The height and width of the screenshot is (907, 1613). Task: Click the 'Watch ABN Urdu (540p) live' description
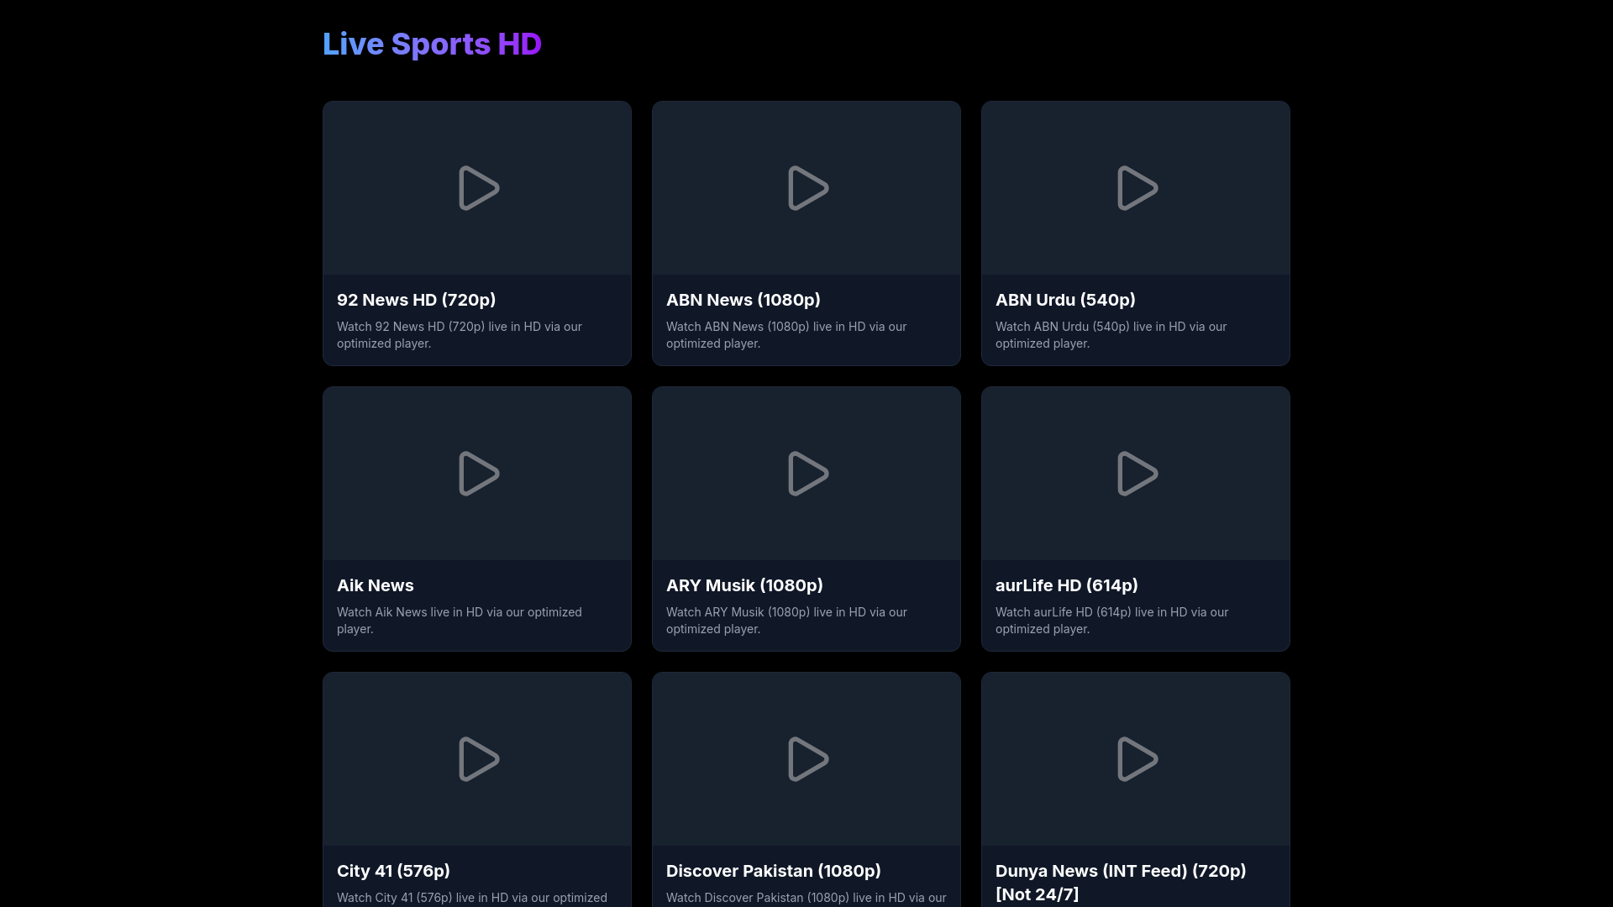point(1111,335)
